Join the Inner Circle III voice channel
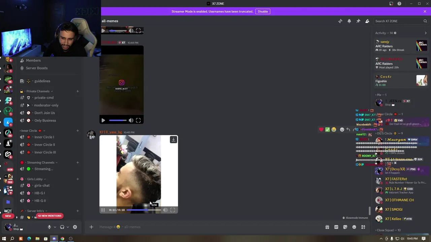 point(45,152)
